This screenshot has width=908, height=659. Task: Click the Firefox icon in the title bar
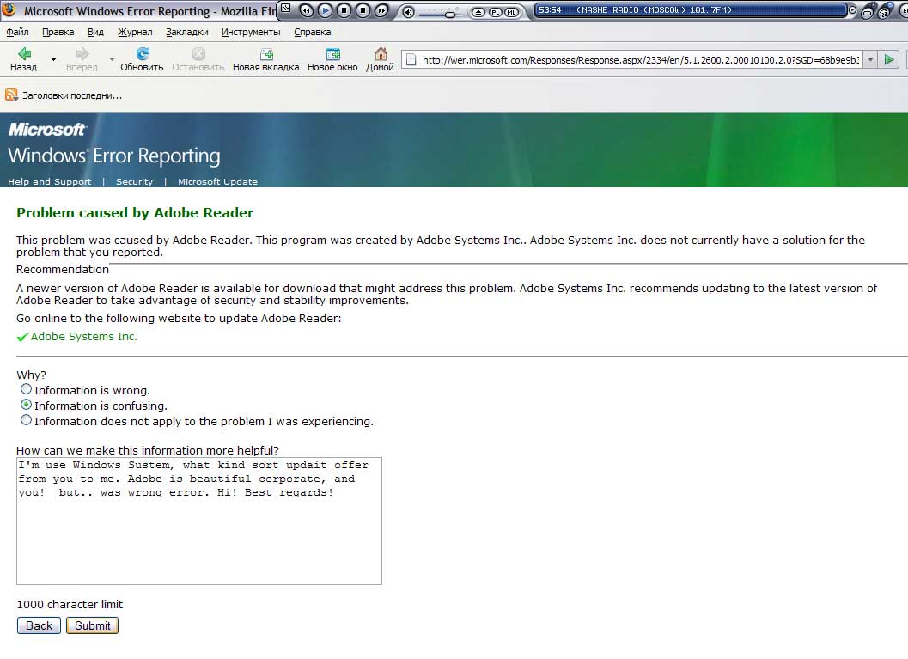(9, 9)
